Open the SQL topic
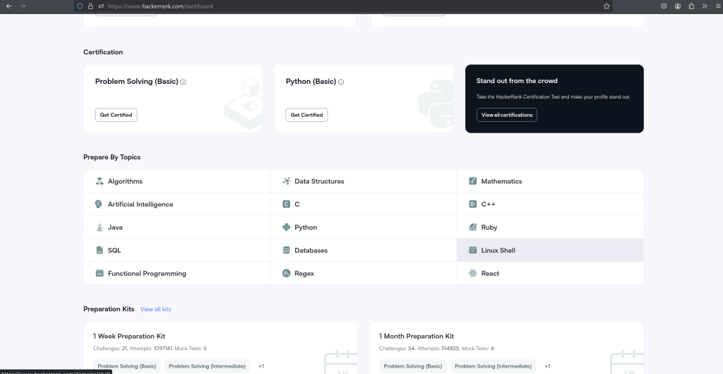 point(177,250)
